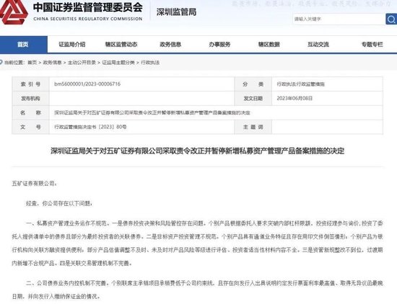The height and width of the screenshot is (304, 397).
Task: Click the 文号 label cell
Action: tap(30, 127)
